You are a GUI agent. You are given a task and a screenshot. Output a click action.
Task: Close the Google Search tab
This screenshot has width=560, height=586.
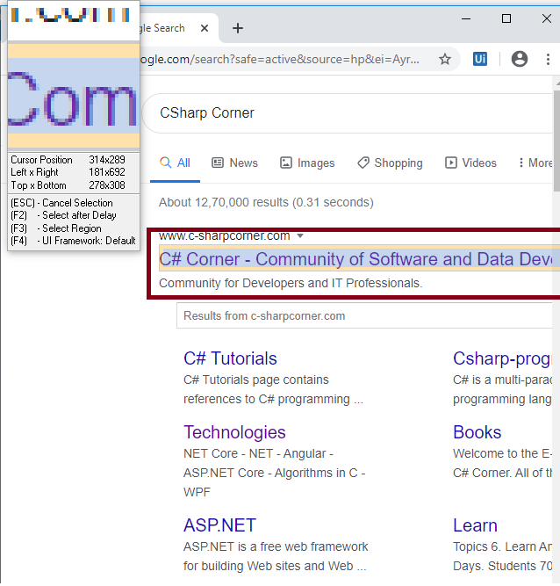tap(205, 28)
